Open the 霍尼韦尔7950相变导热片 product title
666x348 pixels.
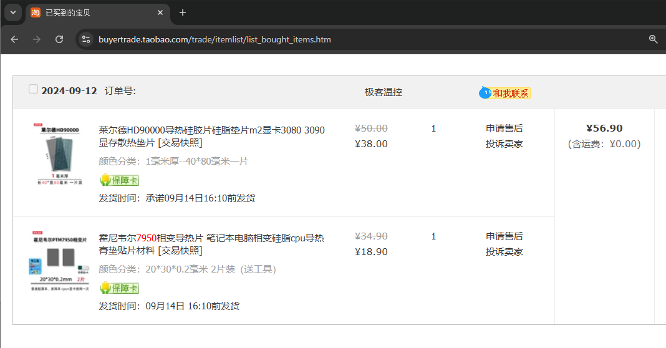click(211, 244)
